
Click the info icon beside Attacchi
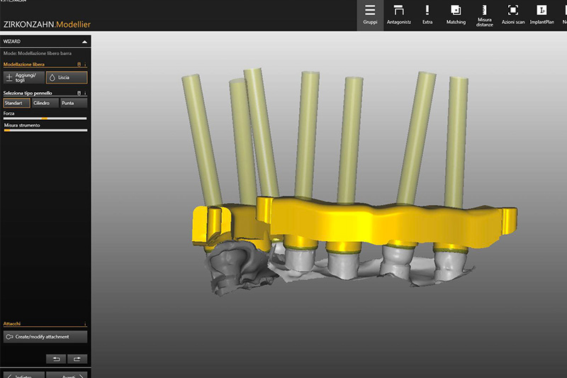coord(86,324)
